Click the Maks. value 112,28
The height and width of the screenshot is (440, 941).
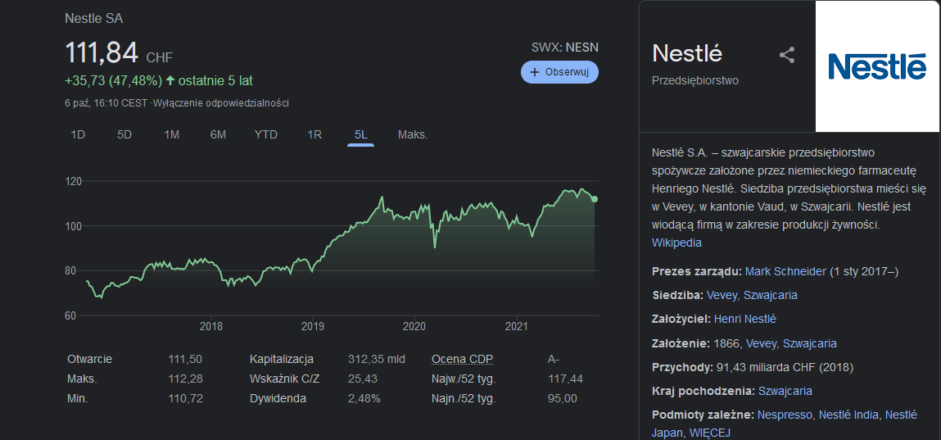[x=185, y=379]
